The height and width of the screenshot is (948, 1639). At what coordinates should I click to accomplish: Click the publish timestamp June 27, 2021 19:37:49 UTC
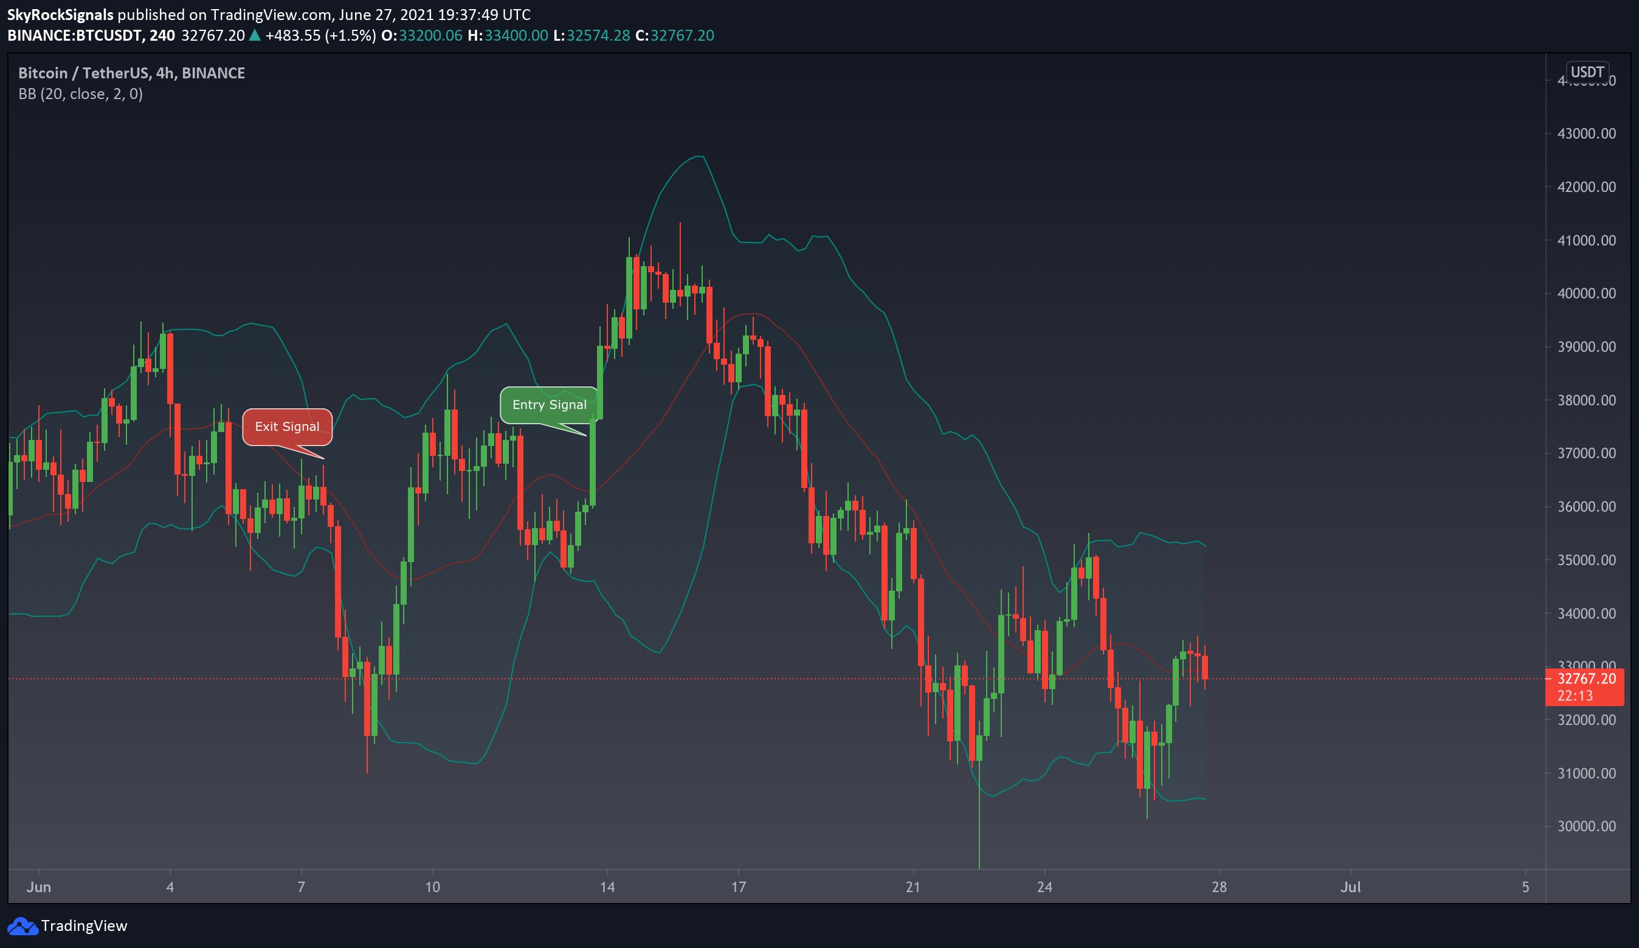coord(435,15)
